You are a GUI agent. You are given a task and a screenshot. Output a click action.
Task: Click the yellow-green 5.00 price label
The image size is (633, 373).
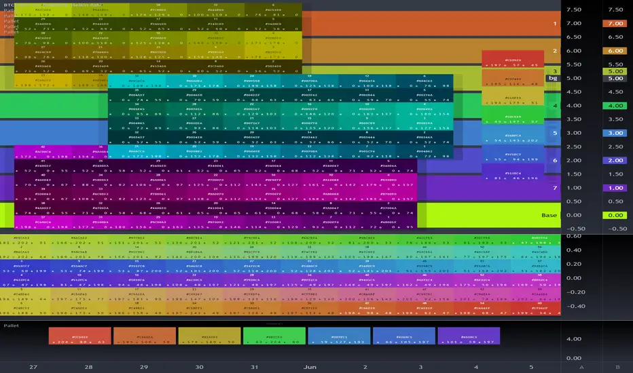pyautogui.click(x=615, y=71)
